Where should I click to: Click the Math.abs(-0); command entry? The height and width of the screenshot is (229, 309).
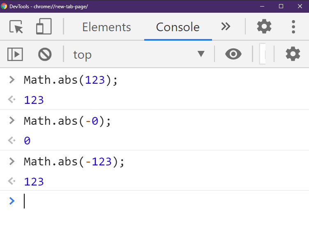(67, 121)
